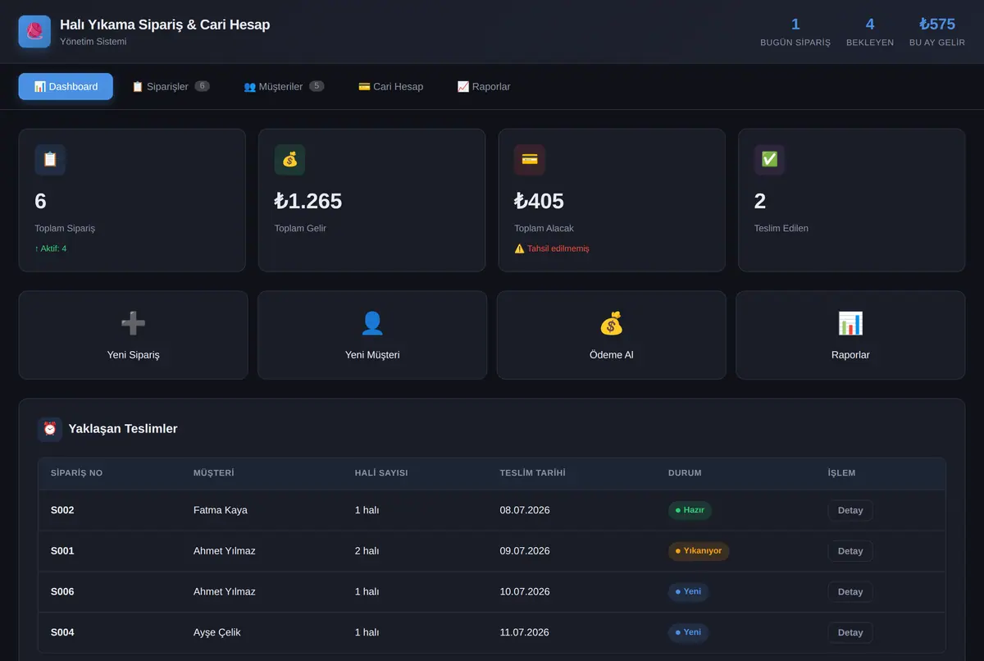Click customer name Ayşe Çelik
This screenshot has height=661, width=984.
point(217,632)
